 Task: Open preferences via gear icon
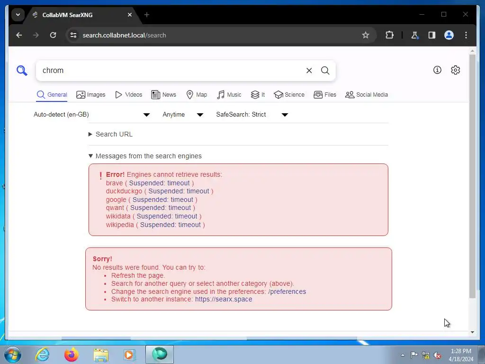455,70
